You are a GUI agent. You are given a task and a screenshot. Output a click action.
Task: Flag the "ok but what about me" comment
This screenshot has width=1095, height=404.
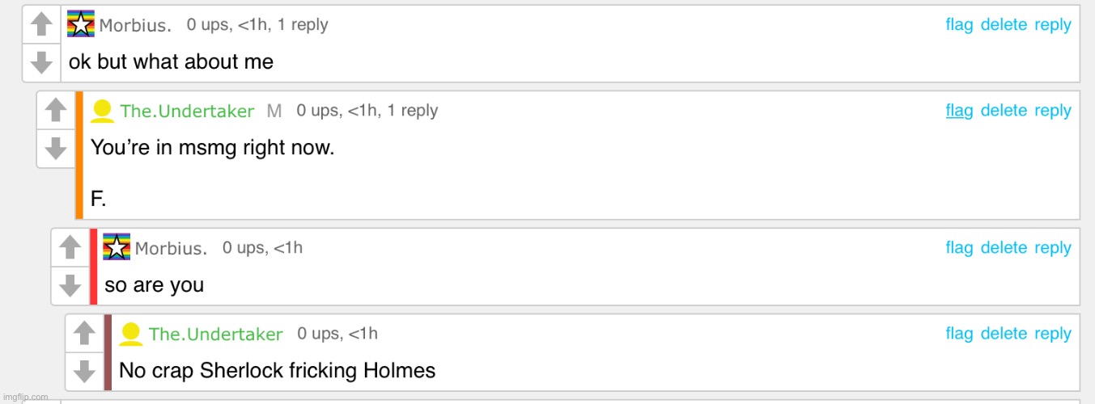click(959, 25)
